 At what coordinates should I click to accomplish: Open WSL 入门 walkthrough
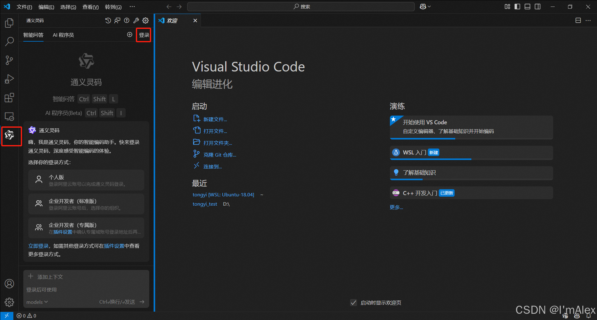(x=471, y=153)
